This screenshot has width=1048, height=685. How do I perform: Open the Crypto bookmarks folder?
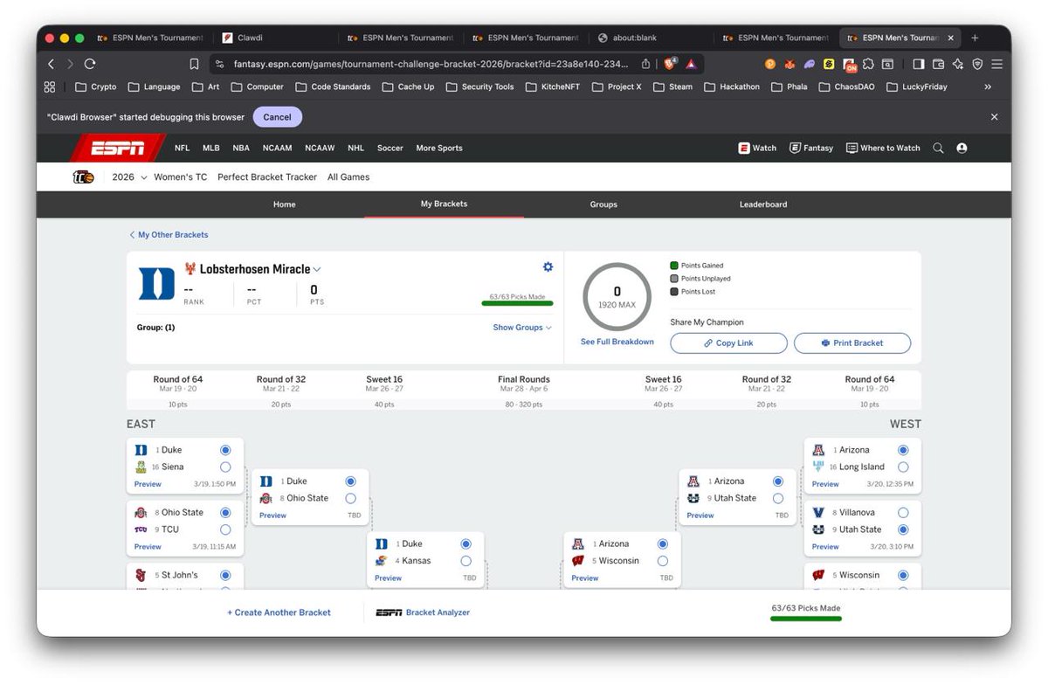click(x=95, y=86)
